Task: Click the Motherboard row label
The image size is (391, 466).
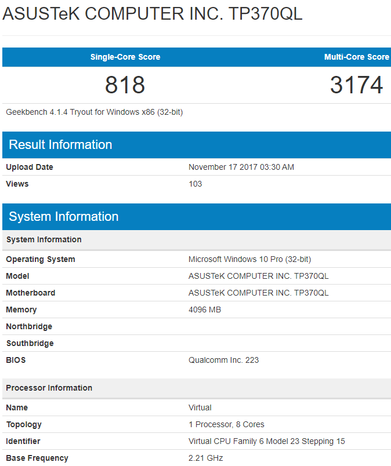Action: click(31, 293)
